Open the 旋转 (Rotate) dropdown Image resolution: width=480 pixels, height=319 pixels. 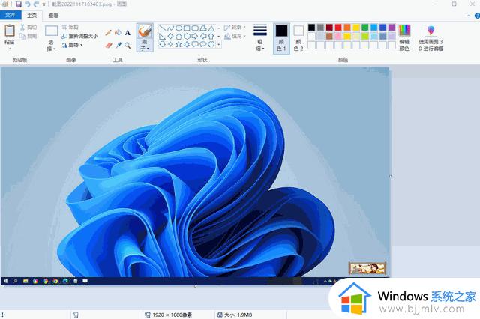click(73, 45)
